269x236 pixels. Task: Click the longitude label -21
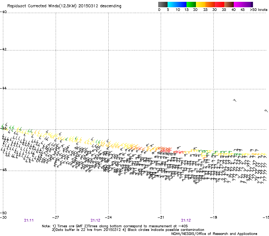(x=161, y=217)
